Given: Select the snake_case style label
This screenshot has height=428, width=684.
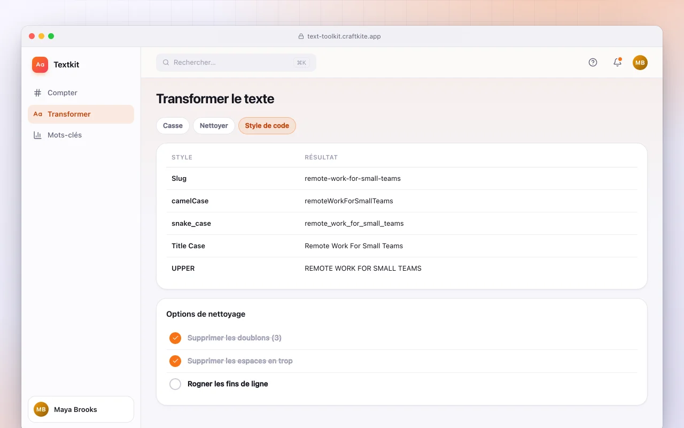Looking at the screenshot, I should click(191, 223).
